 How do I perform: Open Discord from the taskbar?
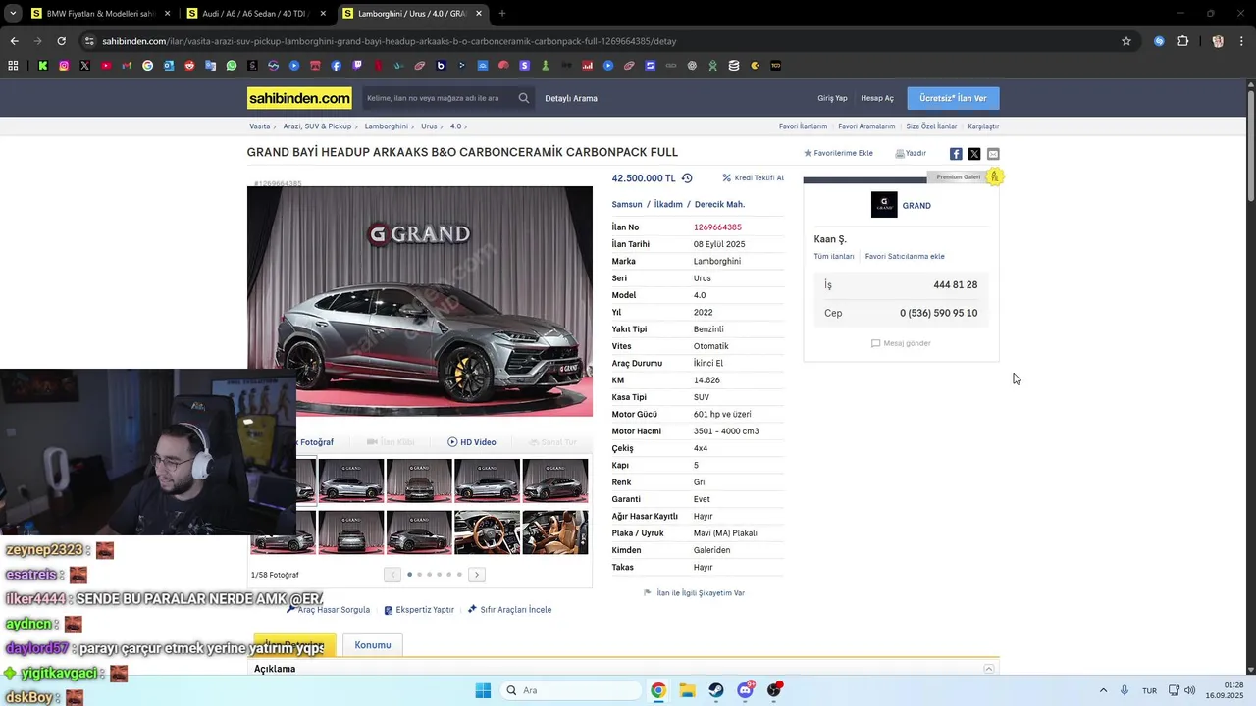(746, 690)
